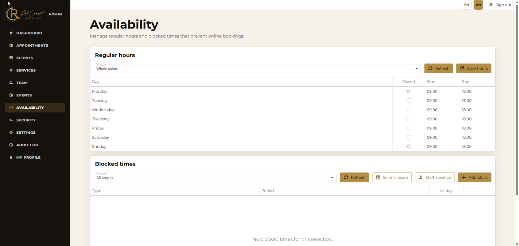Viewport: 519px width, 246px height.
Task: Mark Tuesday as closed
Action: tap(409, 101)
